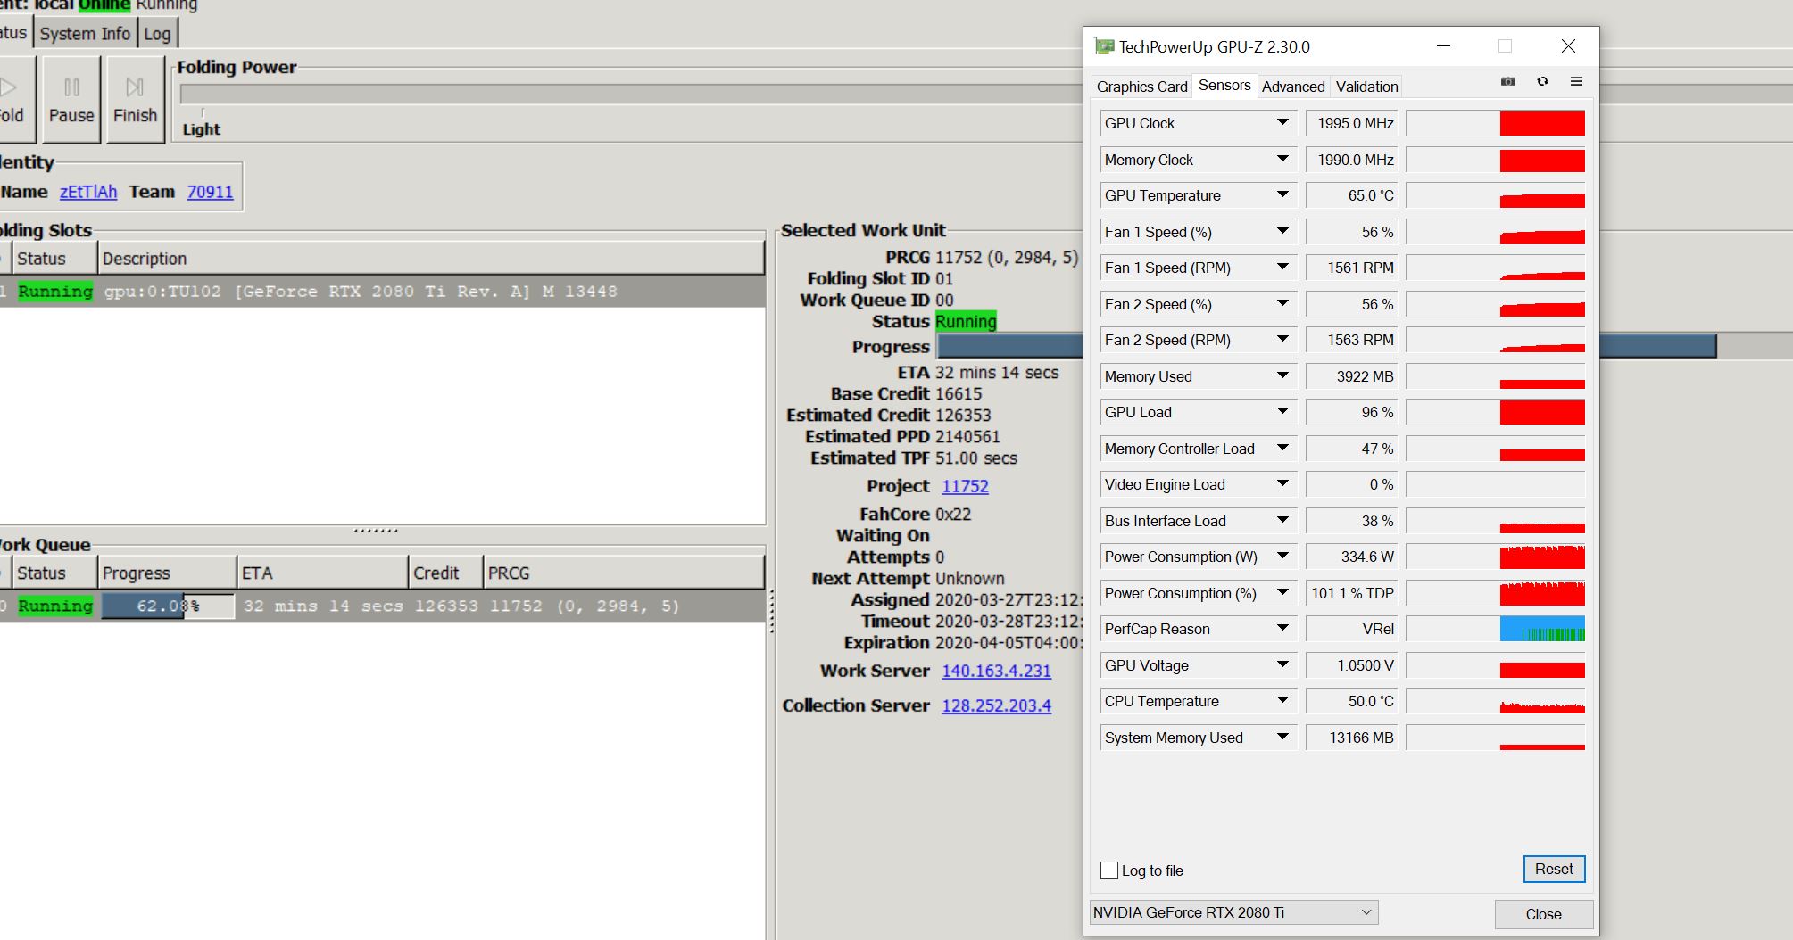Click the GPU Temperature history graph
The height and width of the screenshot is (940, 1793).
pyautogui.click(x=1495, y=195)
